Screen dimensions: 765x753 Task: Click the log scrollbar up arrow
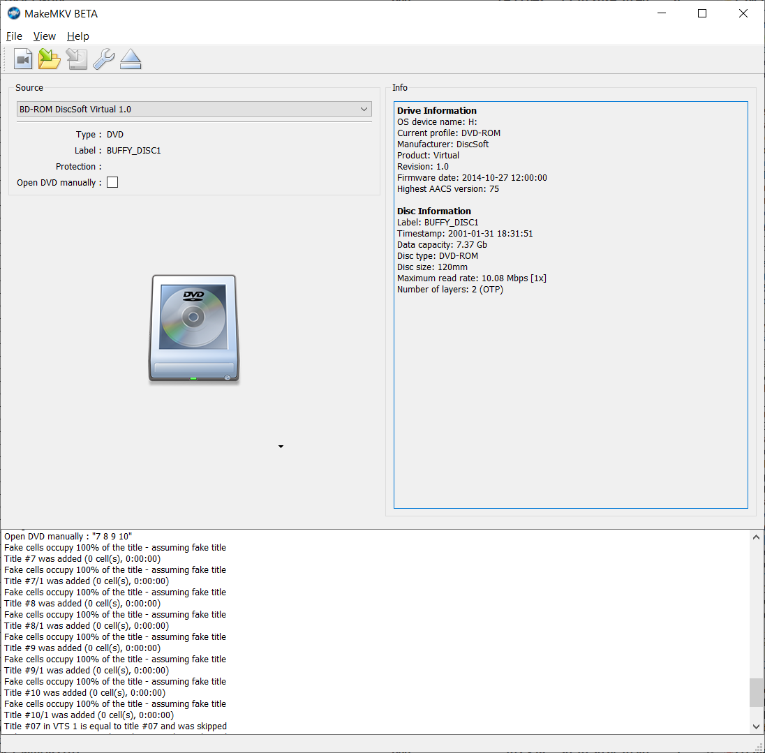[x=756, y=537]
